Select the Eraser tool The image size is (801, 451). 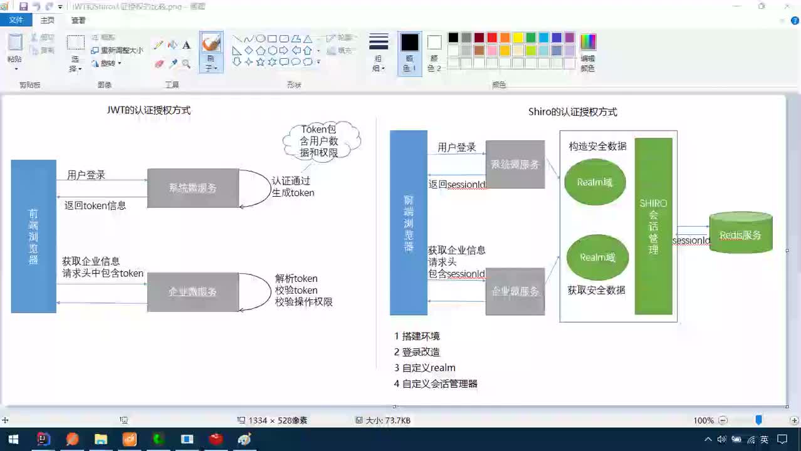(159, 63)
